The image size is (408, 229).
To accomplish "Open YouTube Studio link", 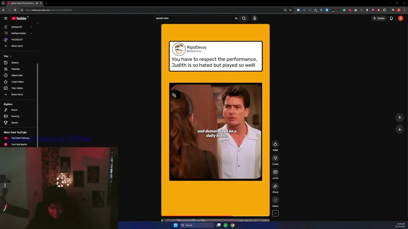I will point(18,144).
